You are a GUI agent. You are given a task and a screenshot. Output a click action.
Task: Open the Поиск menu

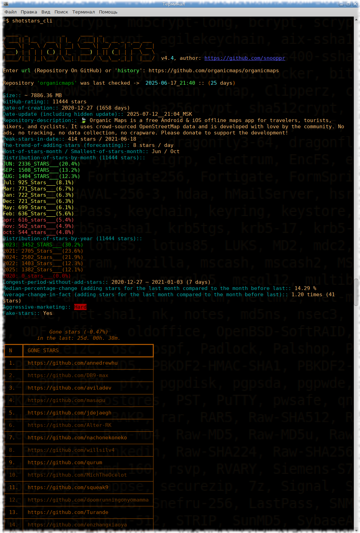[x=61, y=12]
